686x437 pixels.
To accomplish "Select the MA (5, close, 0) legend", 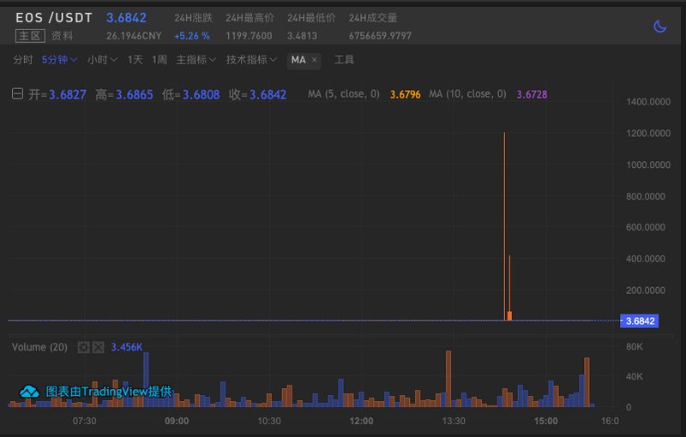I will click(343, 94).
